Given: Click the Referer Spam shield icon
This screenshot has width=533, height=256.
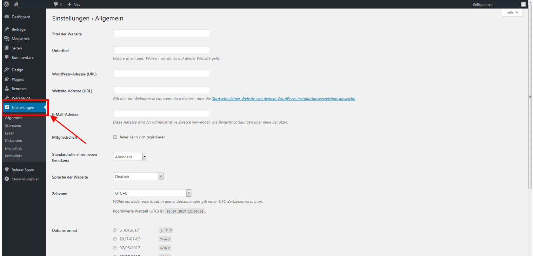Looking at the screenshot, I should 7,170.
